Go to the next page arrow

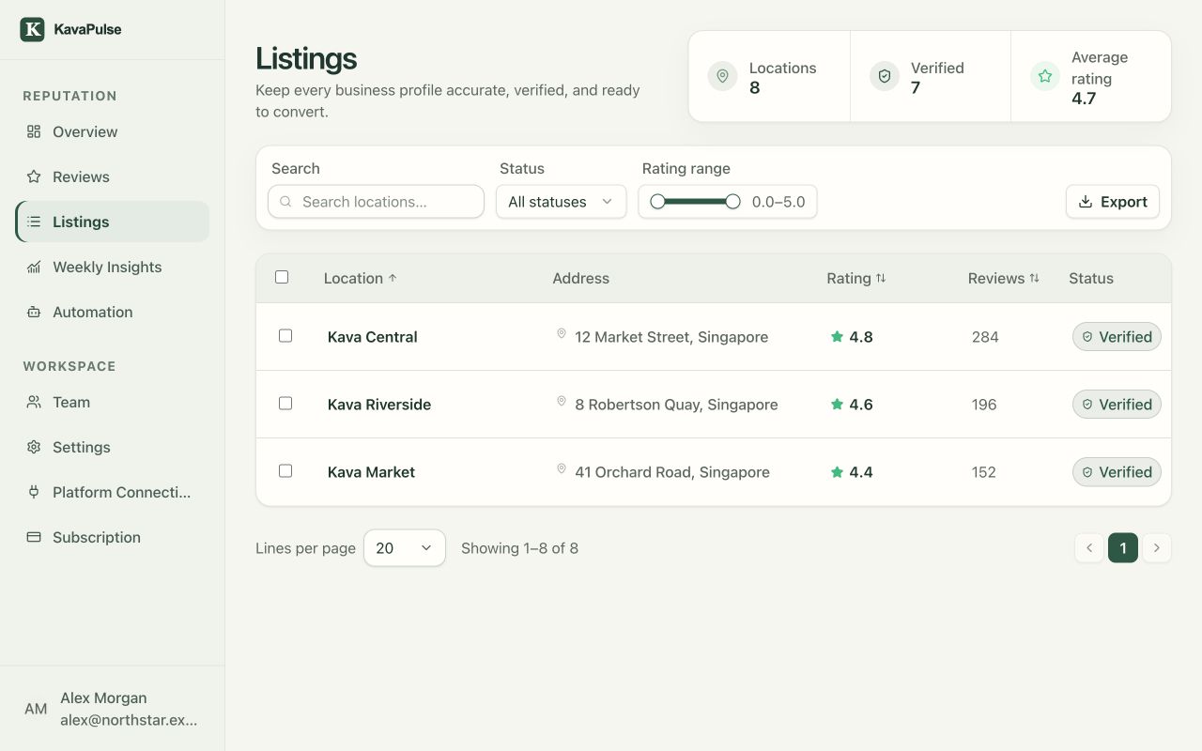tap(1157, 547)
